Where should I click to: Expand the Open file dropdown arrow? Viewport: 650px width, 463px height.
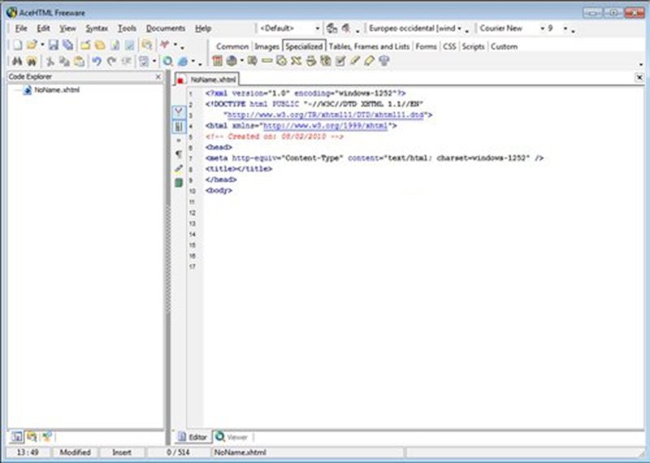point(42,45)
